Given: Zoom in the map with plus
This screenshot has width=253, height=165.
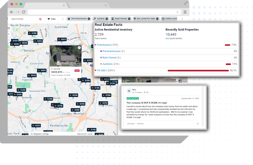Looking at the screenshot, I should click(x=9, y=34).
